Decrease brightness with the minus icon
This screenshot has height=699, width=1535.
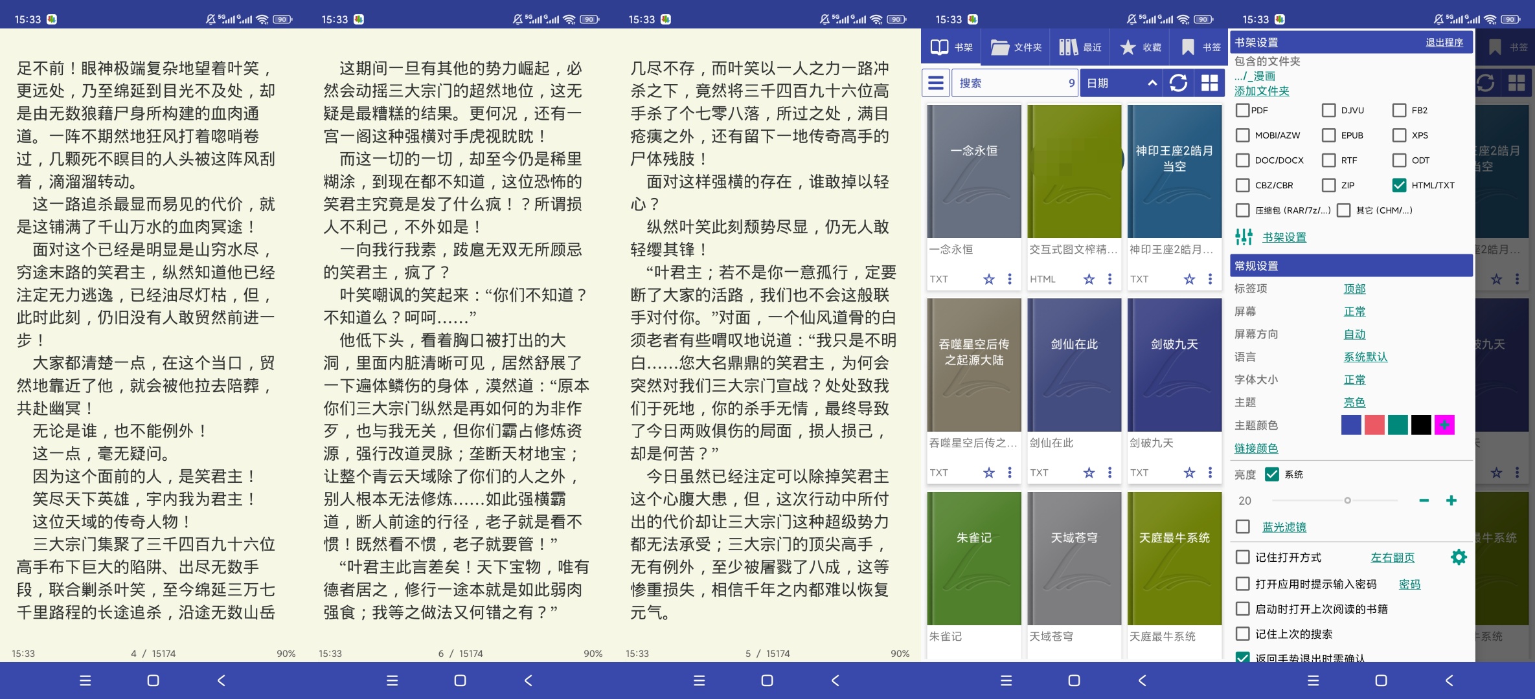coord(1424,500)
